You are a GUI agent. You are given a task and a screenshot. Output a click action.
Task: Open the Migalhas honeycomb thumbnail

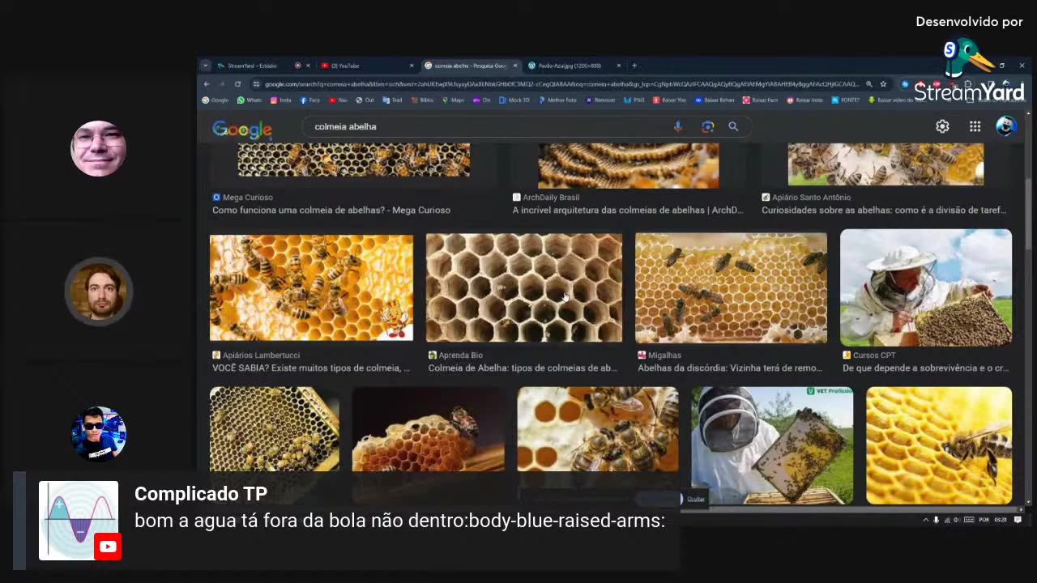[x=731, y=287]
